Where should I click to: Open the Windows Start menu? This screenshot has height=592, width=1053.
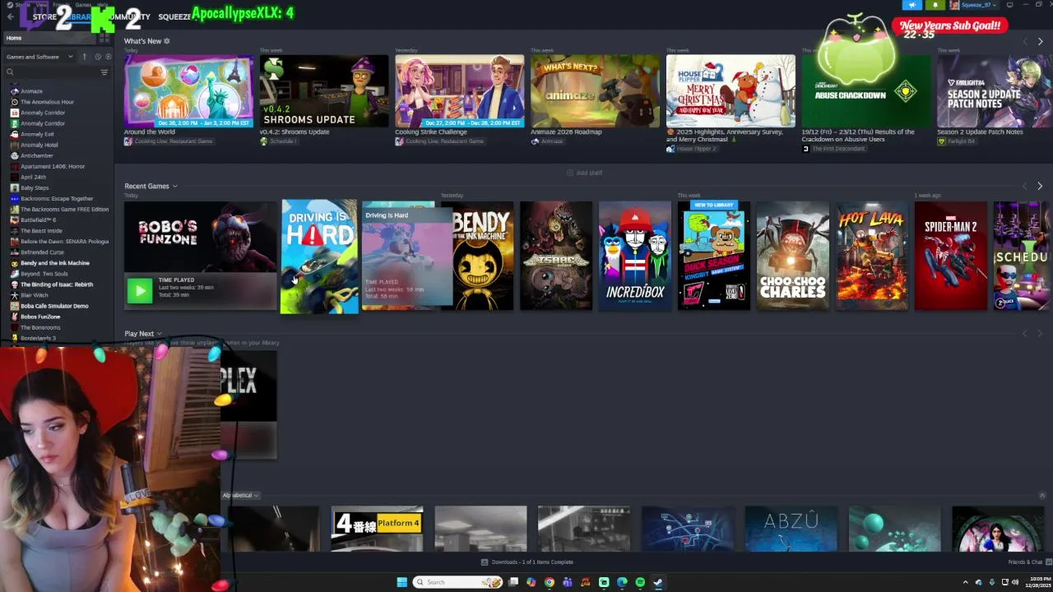coord(401,582)
